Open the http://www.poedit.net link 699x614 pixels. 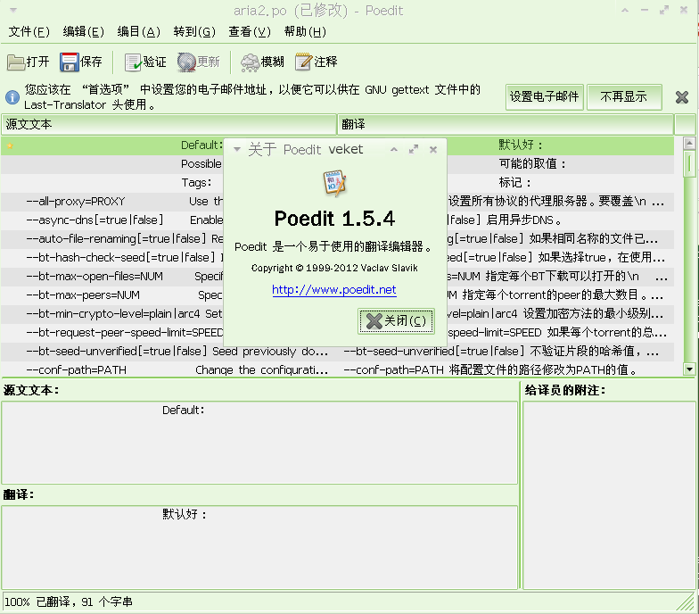pyautogui.click(x=333, y=290)
